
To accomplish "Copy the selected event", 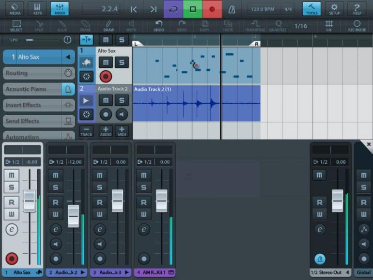I will coord(204,26).
